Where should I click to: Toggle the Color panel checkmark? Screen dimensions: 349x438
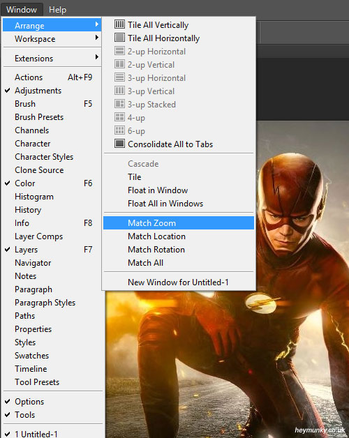tap(8, 183)
